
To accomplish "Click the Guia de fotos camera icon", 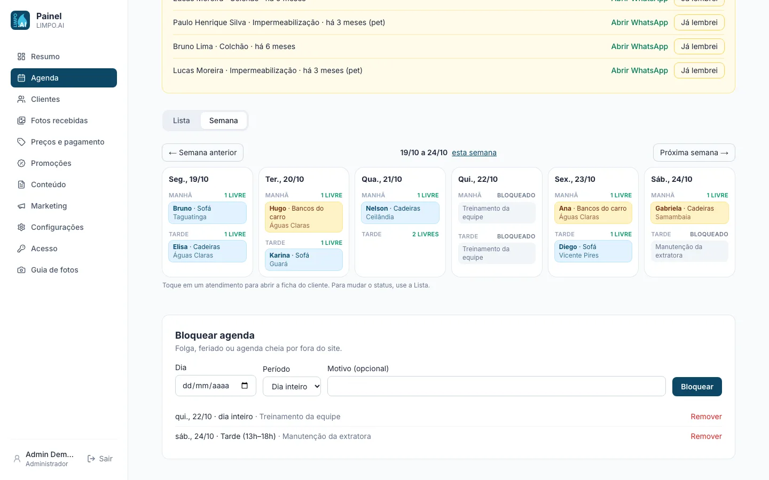I will point(21,270).
